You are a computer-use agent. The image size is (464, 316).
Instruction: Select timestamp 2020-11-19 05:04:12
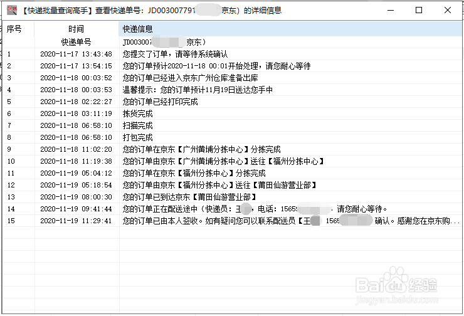(x=76, y=173)
